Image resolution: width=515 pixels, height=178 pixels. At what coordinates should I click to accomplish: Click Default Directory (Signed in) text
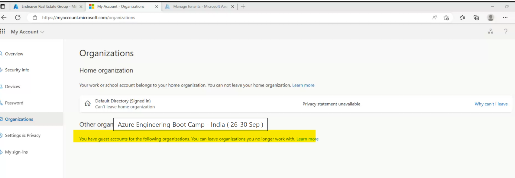click(x=123, y=101)
